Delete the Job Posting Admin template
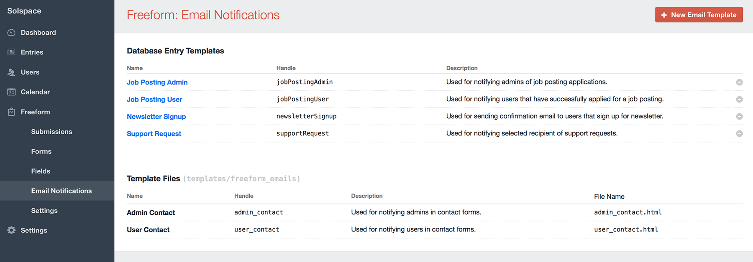753x262 pixels. (x=739, y=82)
